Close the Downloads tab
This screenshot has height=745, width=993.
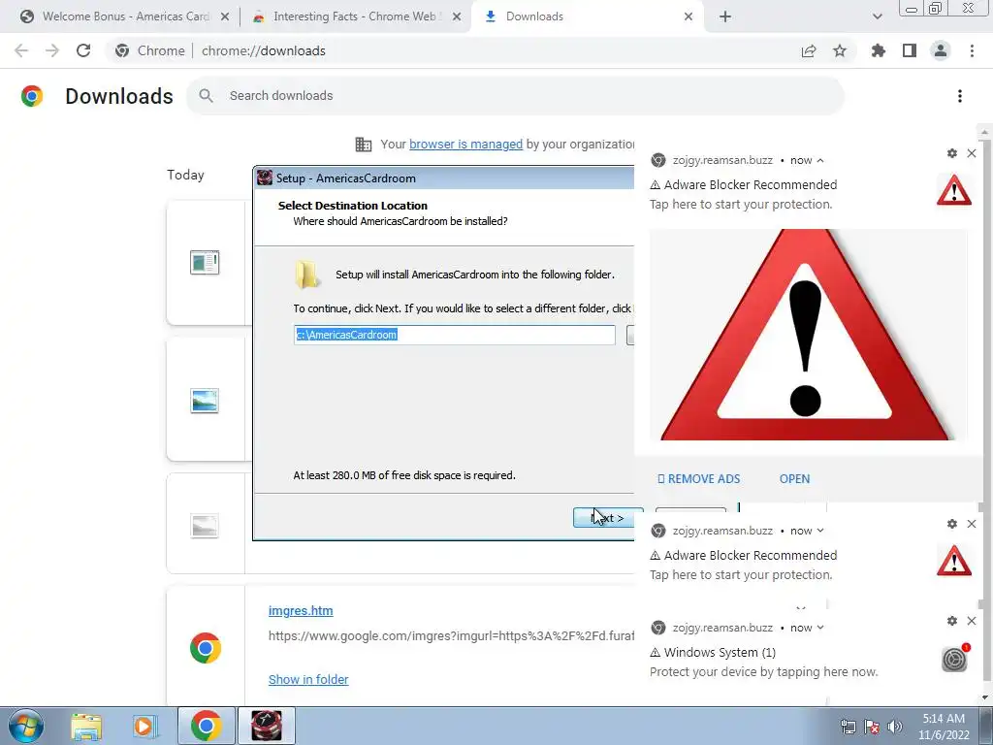(x=689, y=17)
